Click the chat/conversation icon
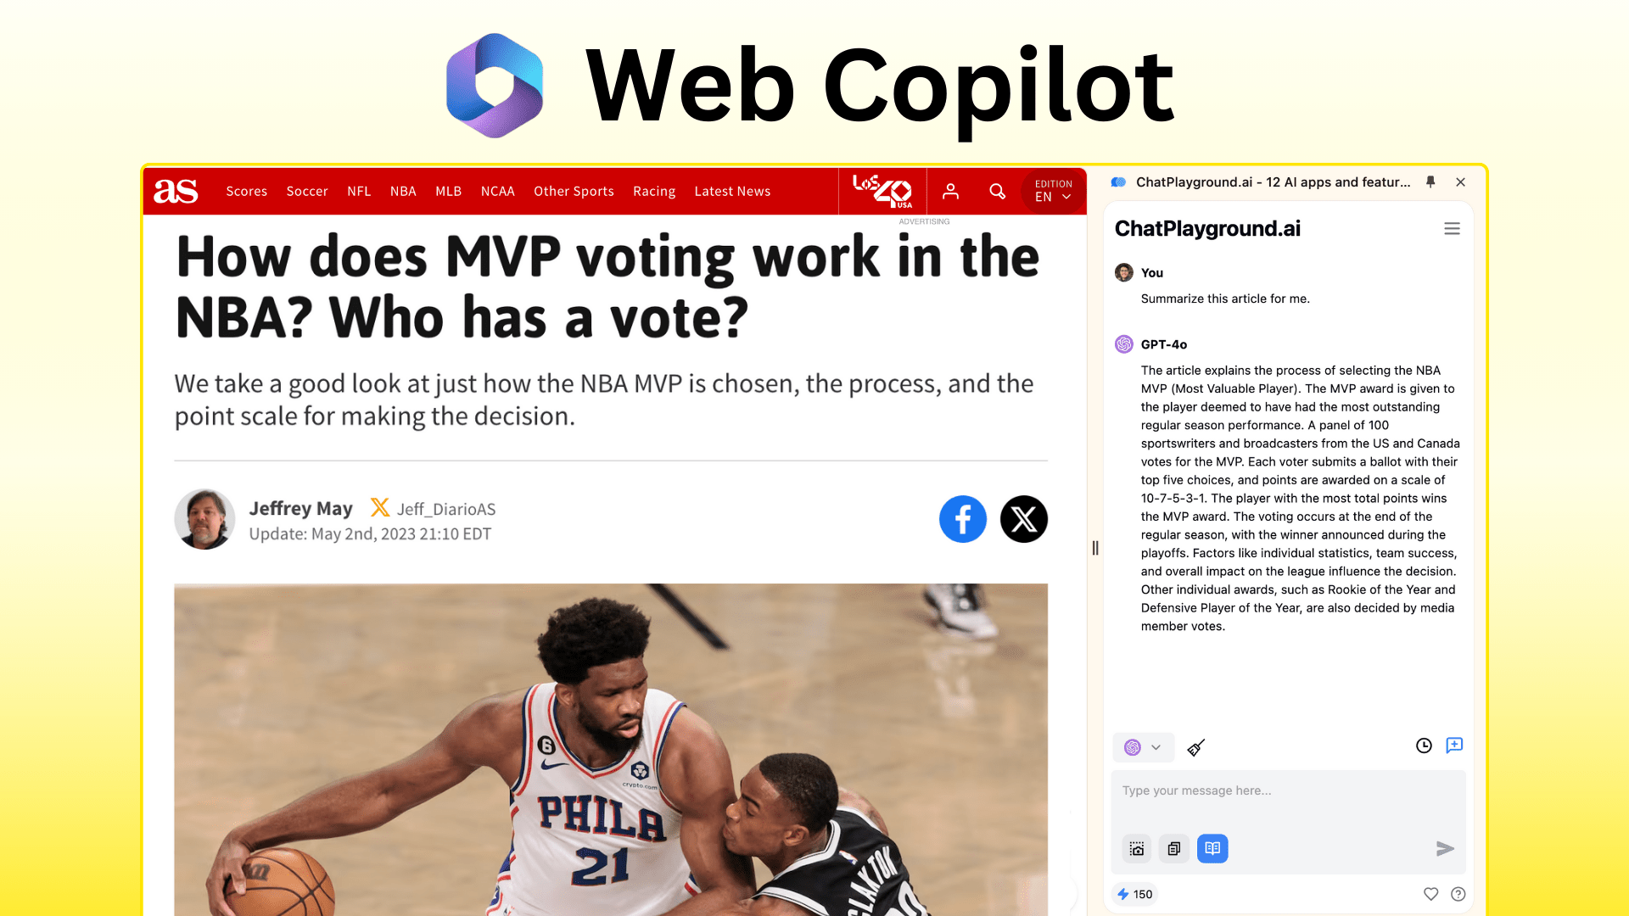The width and height of the screenshot is (1629, 916). [1454, 746]
